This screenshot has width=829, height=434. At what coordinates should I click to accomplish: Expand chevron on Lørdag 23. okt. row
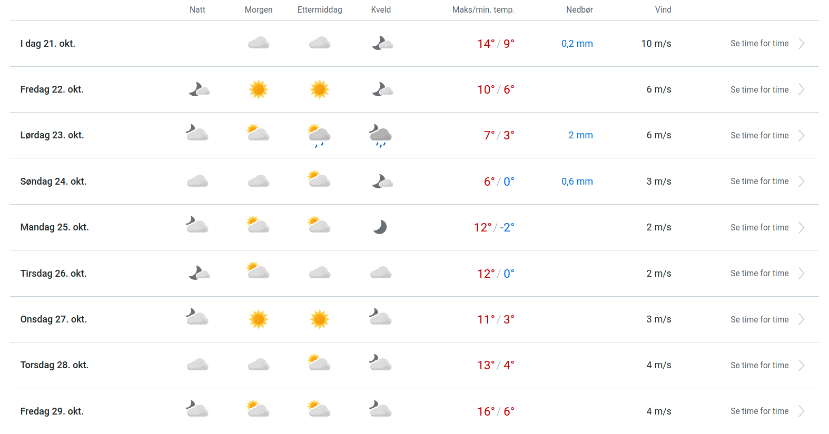pos(801,136)
